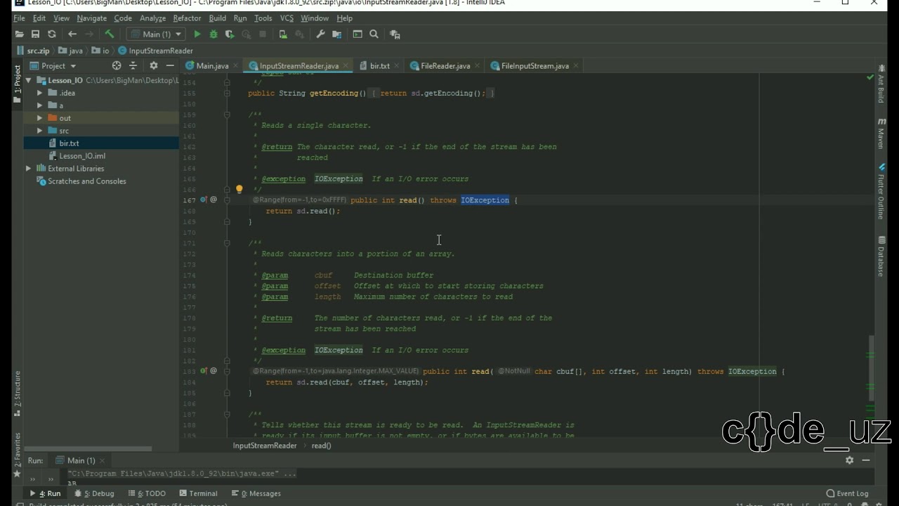Click Collapse All in Project panel
Viewport: 899px width, 506px height.
pos(133,66)
